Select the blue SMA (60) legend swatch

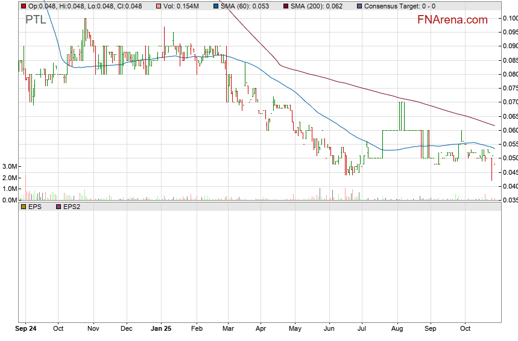(x=214, y=6)
